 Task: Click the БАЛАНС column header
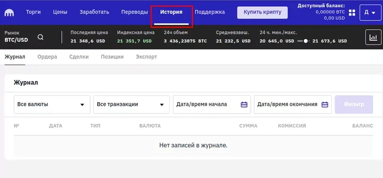(362, 126)
